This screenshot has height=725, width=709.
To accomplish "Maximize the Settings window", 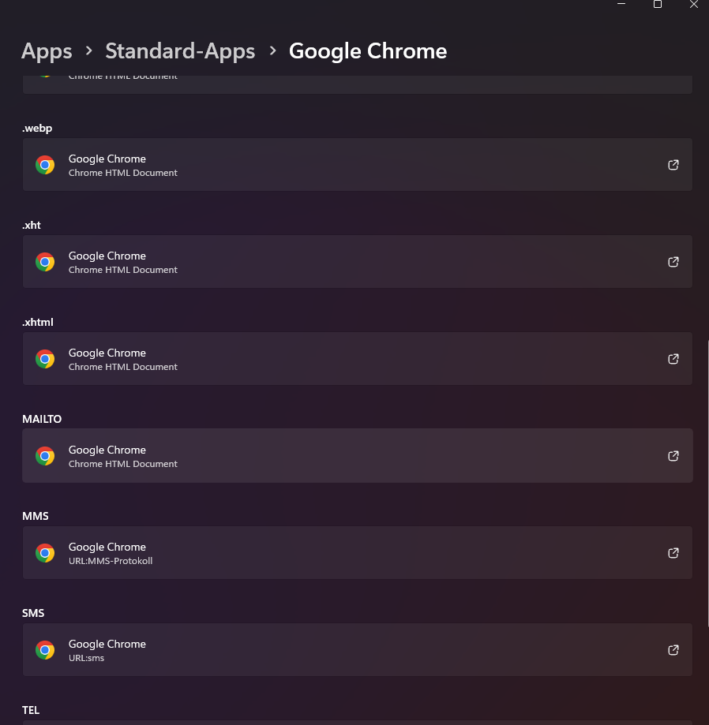I will (658, 5).
